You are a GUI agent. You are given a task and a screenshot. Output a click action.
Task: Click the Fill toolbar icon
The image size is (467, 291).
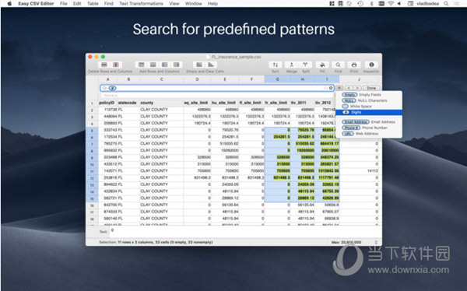(322, 65)
